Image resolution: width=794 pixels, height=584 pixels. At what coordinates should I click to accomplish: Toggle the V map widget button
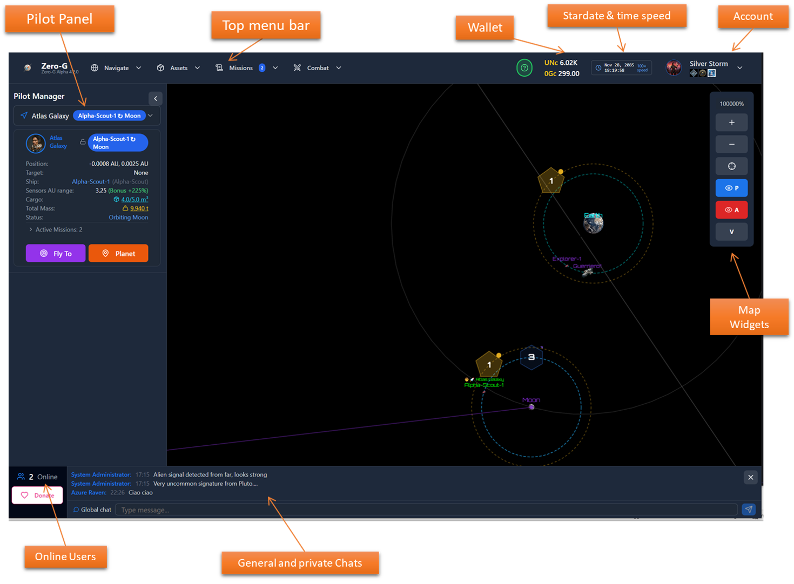(x=731, y=232)
